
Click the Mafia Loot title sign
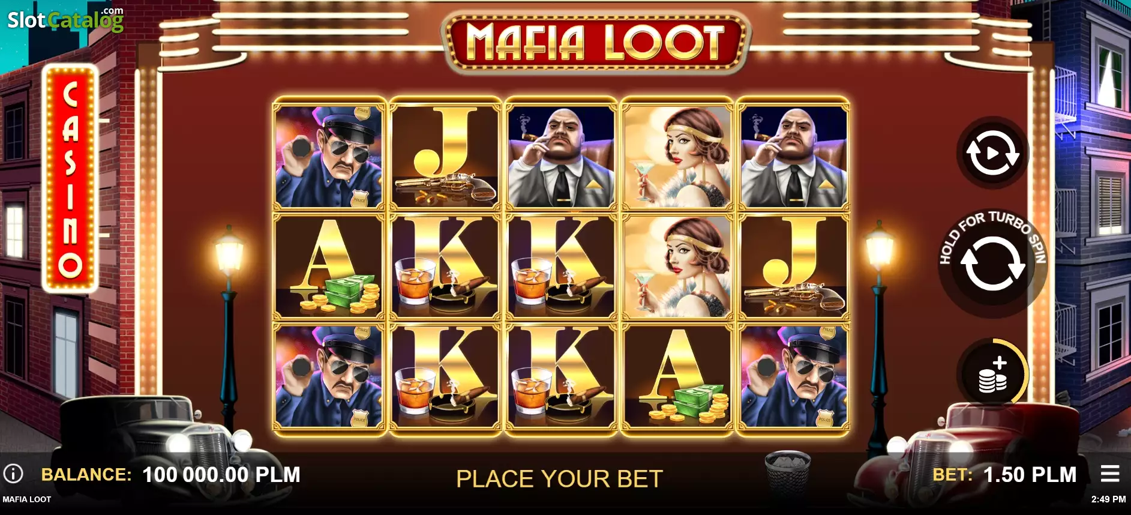[596, 43]
